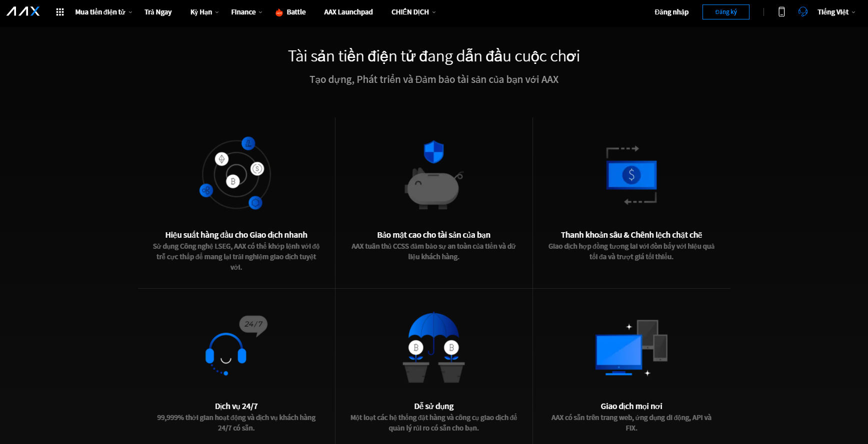Click description AAX tuân thủ CCSS

tap(434, 251)
